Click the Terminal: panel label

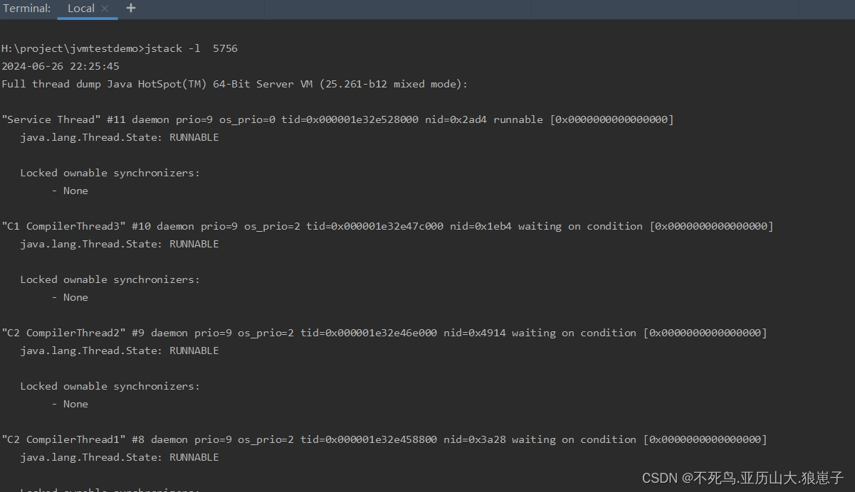click(26, 9)
